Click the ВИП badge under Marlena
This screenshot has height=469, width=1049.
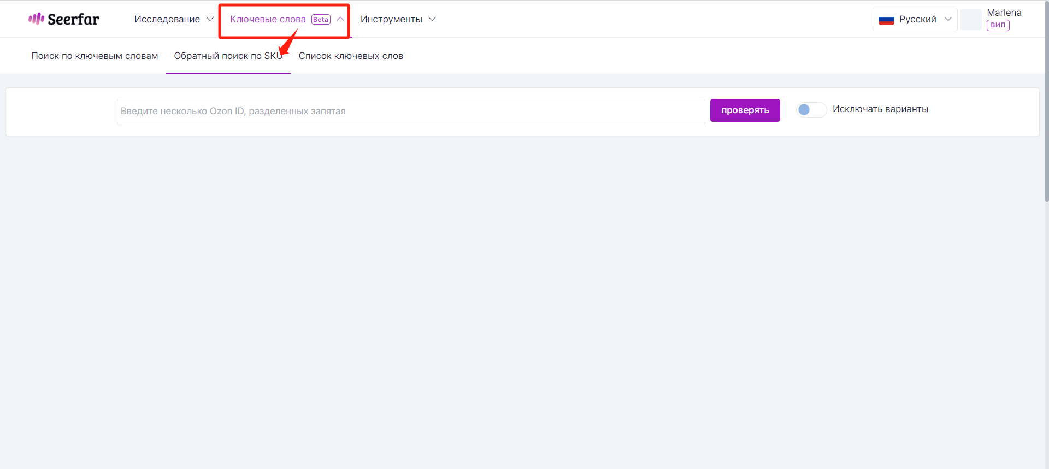[998, 25]
